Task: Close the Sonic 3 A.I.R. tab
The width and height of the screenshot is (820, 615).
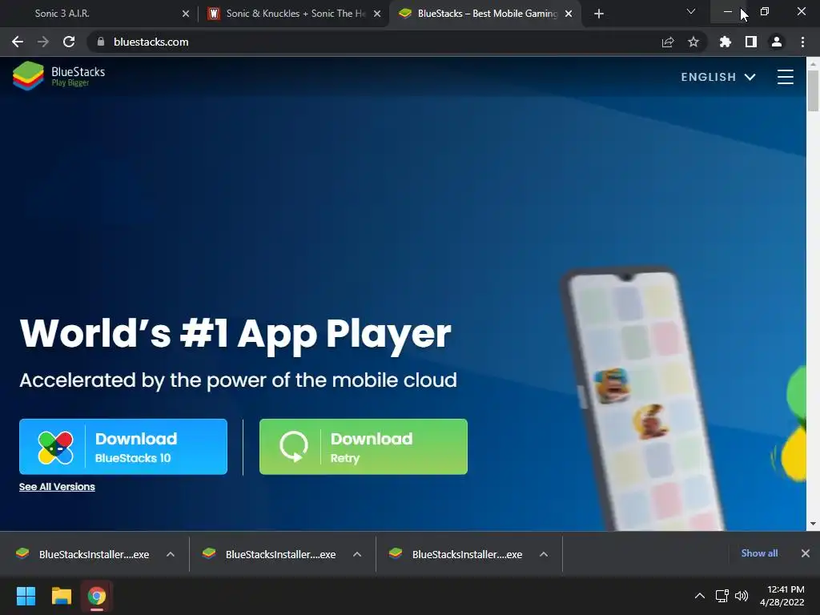Action: coord(186,14)
